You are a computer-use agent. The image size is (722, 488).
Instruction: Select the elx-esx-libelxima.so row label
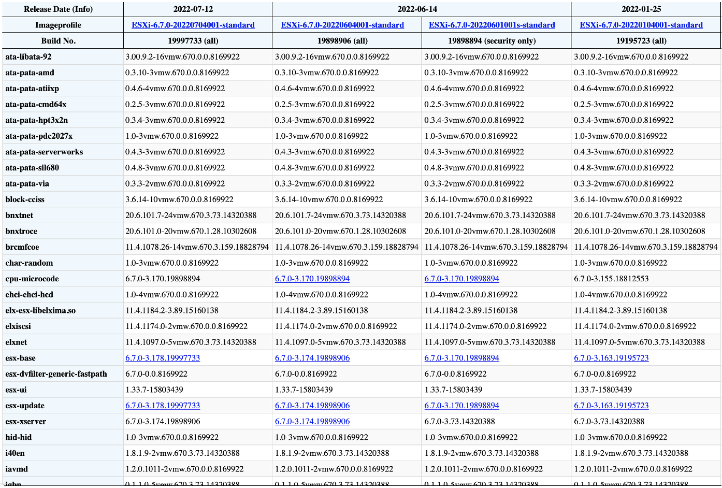click(40, 311)
